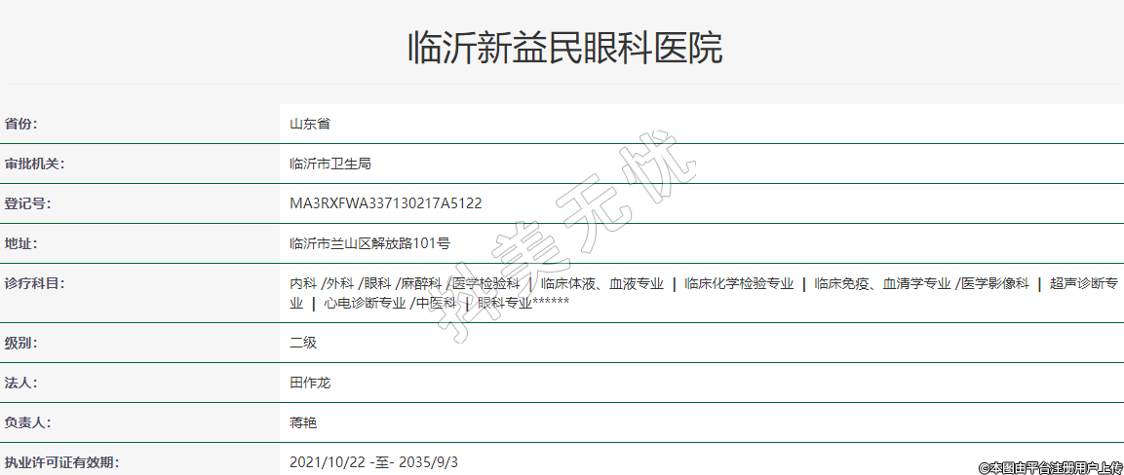Select the level value 二级
Viewport: 1124px width, 475px height.
coord(303,343)
